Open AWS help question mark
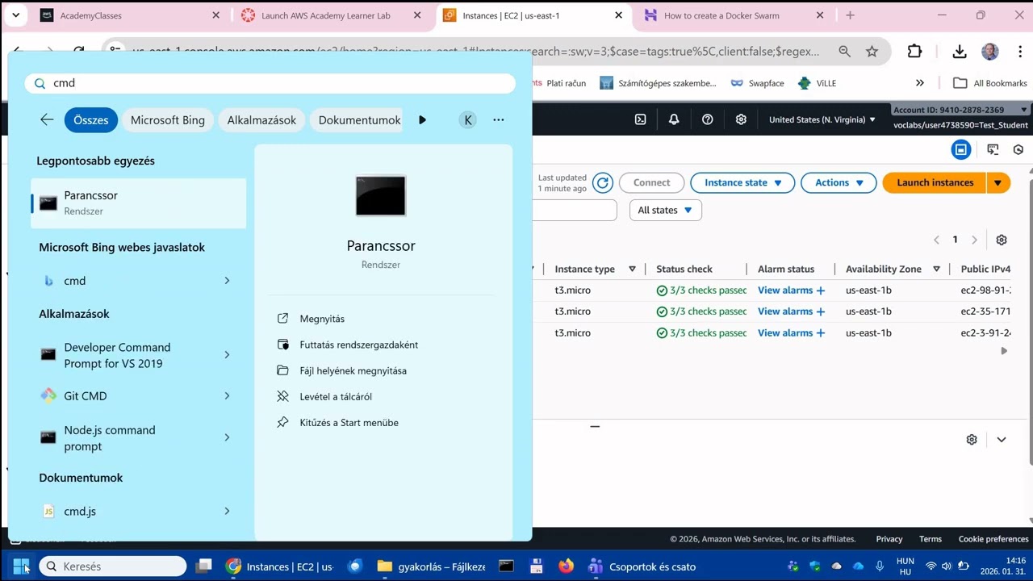The height and width of the screenshot is (581, 1033). 708,119
